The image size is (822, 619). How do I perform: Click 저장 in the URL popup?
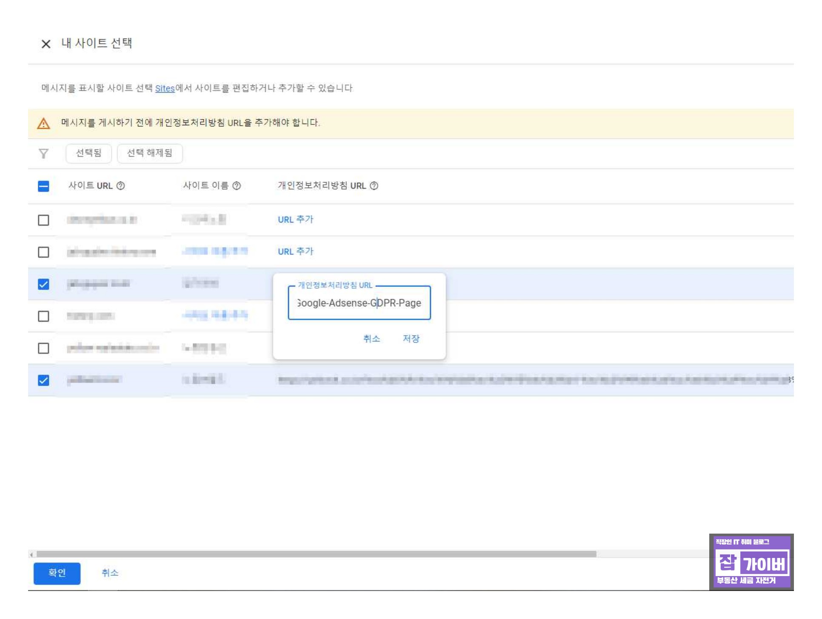coord(411,339)
